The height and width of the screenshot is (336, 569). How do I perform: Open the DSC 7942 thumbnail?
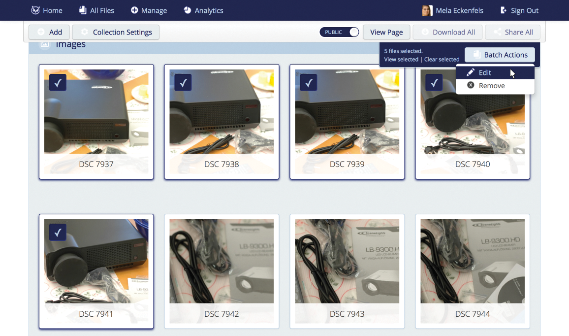point(221,261)
